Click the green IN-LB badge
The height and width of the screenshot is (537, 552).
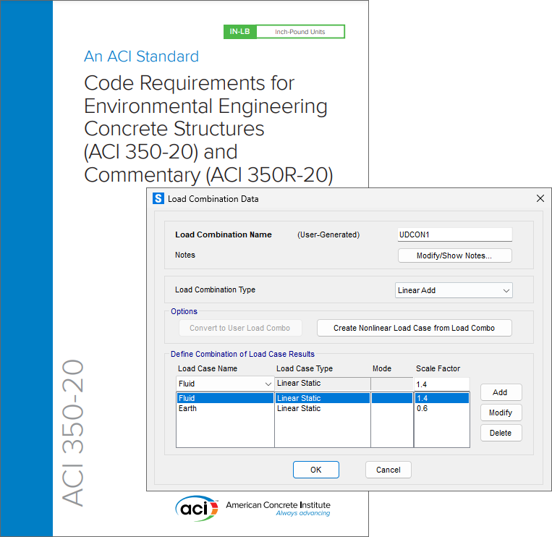tap(239, 32)
